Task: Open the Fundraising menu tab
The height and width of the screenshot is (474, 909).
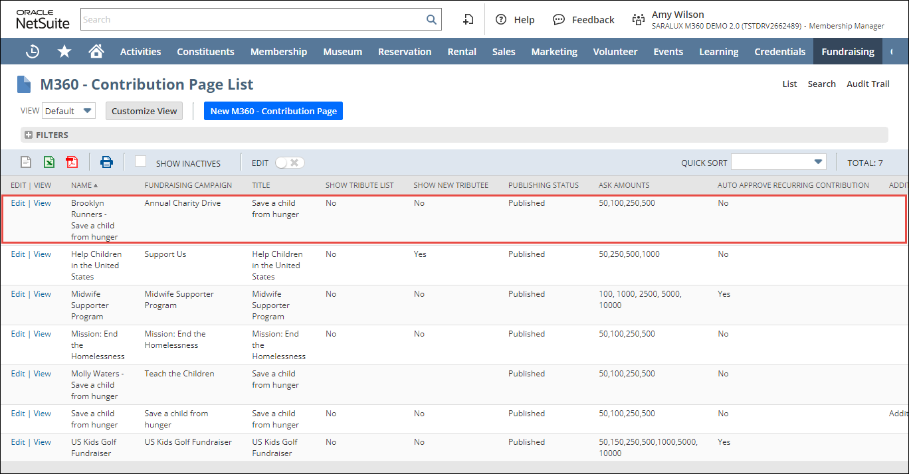Action: coord(847,52)
